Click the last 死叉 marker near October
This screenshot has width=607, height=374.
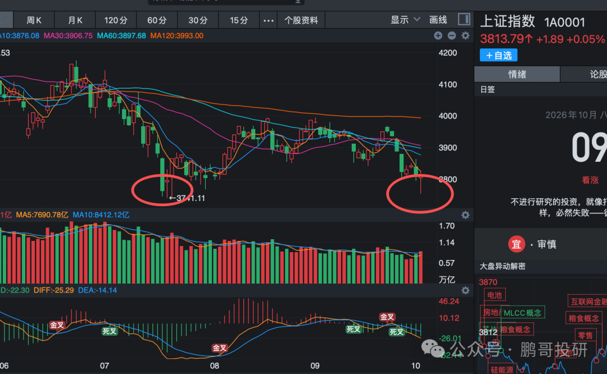(x=397, y=332)
